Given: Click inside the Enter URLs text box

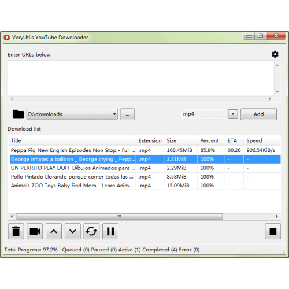Looking at the screenshot, I should pos(141,79).
